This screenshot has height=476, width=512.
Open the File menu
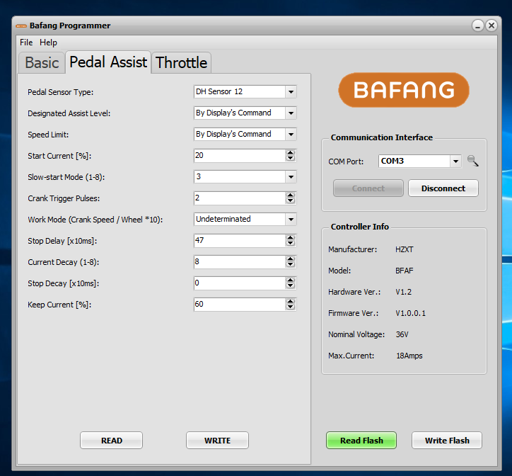click(26, 42)
